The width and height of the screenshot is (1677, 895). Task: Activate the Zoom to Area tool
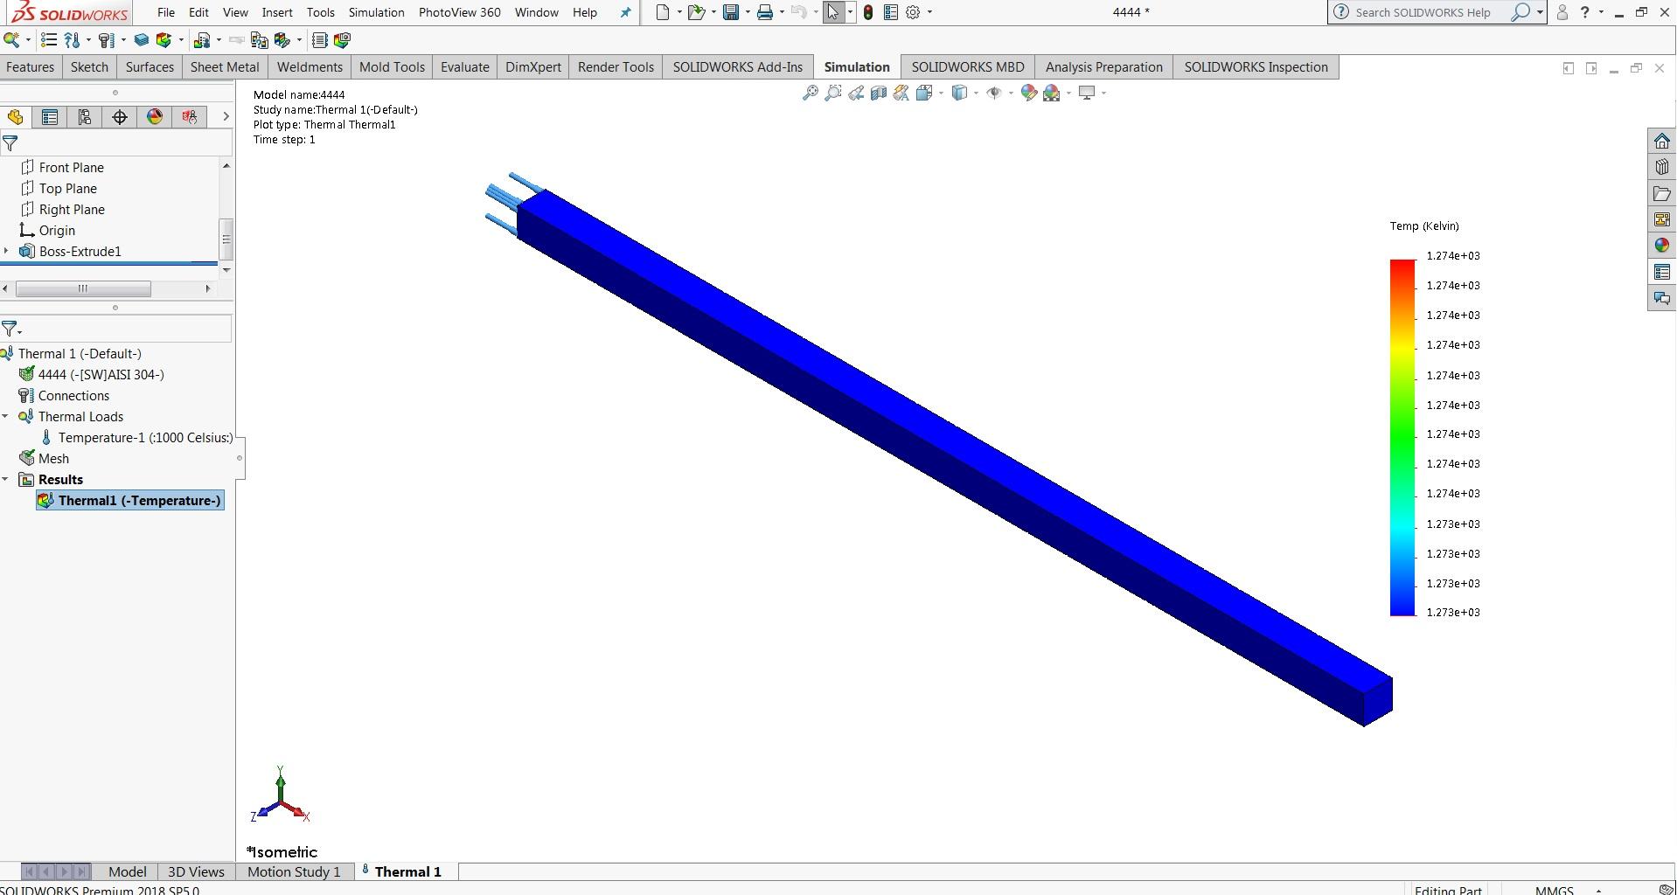point(832,93)
